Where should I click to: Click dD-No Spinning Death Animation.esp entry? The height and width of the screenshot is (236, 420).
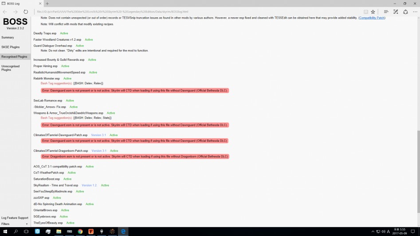[58, 204]
